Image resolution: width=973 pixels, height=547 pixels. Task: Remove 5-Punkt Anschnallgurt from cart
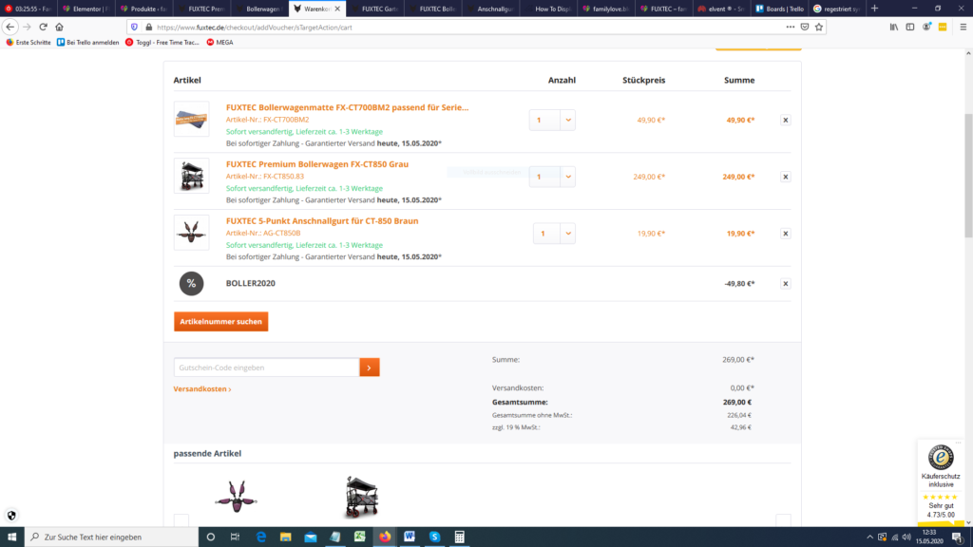(x=786, y=234)
